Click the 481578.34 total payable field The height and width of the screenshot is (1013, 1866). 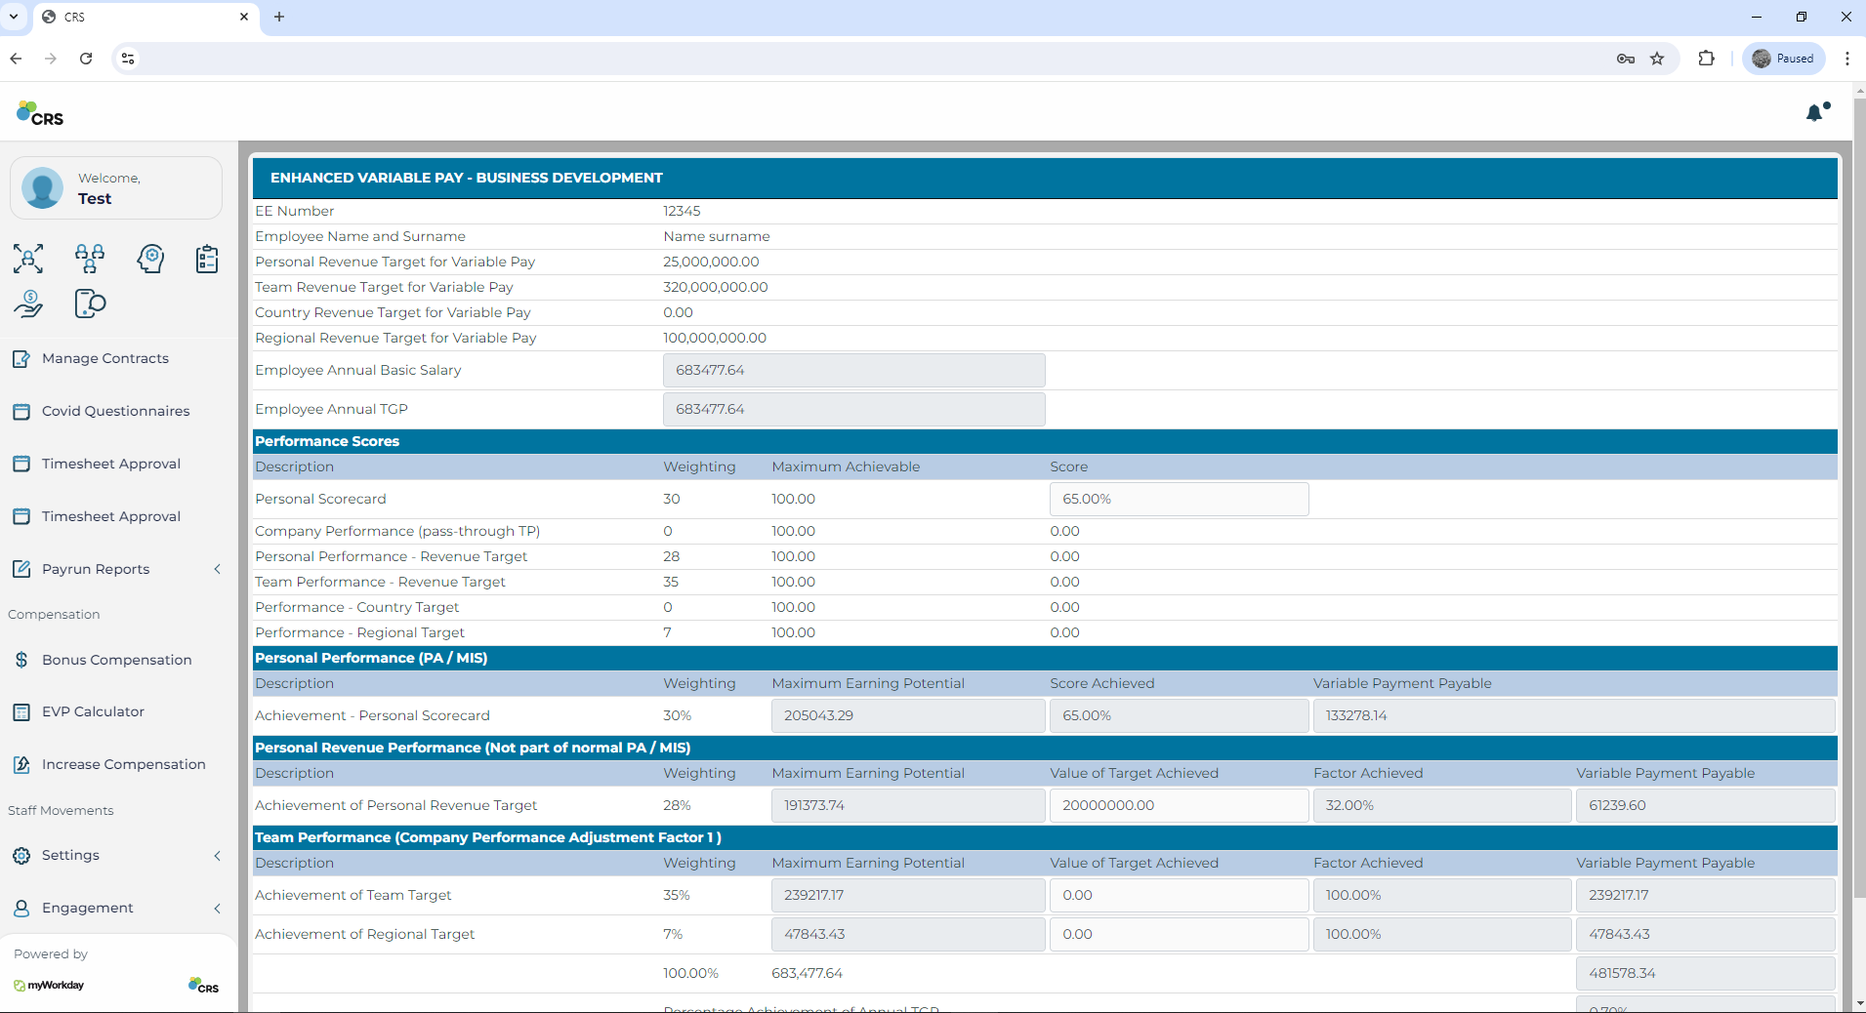tap(1705, 973)
